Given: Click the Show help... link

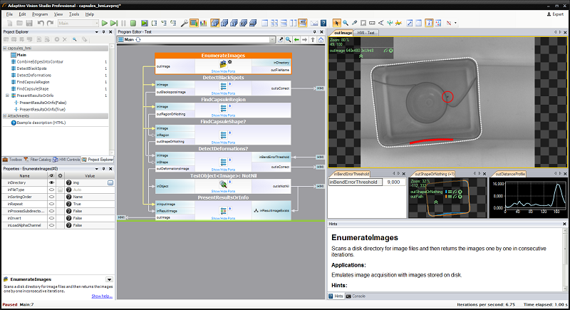Looking at the screenshot, I should click(x=101, y=295).
